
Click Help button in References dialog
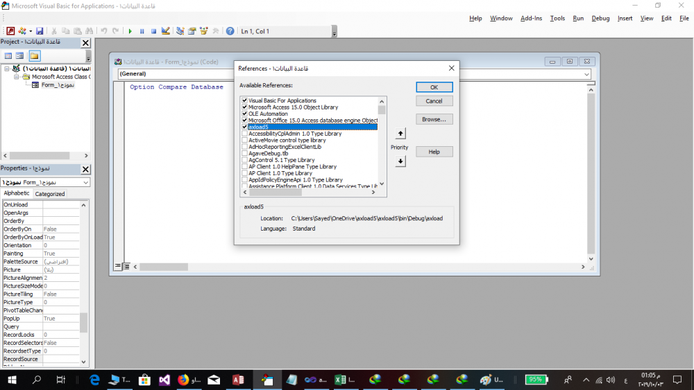click(x=434, y=152)
